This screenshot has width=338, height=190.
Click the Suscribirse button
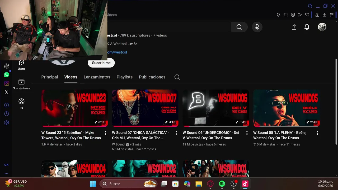pyautogui.click(x=101, y=63)
